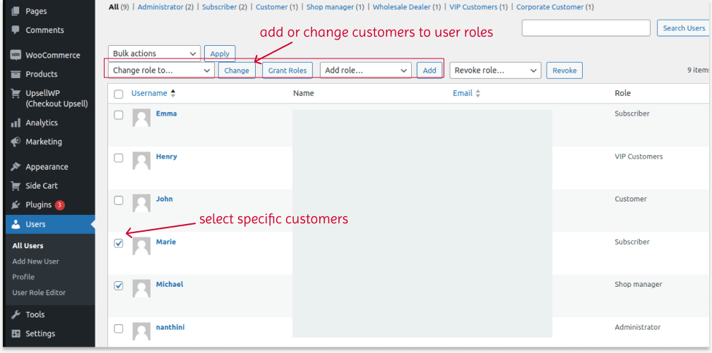Click the Plugins update badge showing 3

[x=59, y=205]
